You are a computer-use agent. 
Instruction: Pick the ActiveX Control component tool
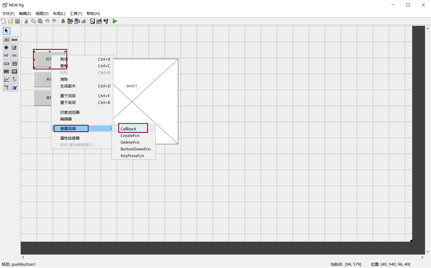coord(14,88)
